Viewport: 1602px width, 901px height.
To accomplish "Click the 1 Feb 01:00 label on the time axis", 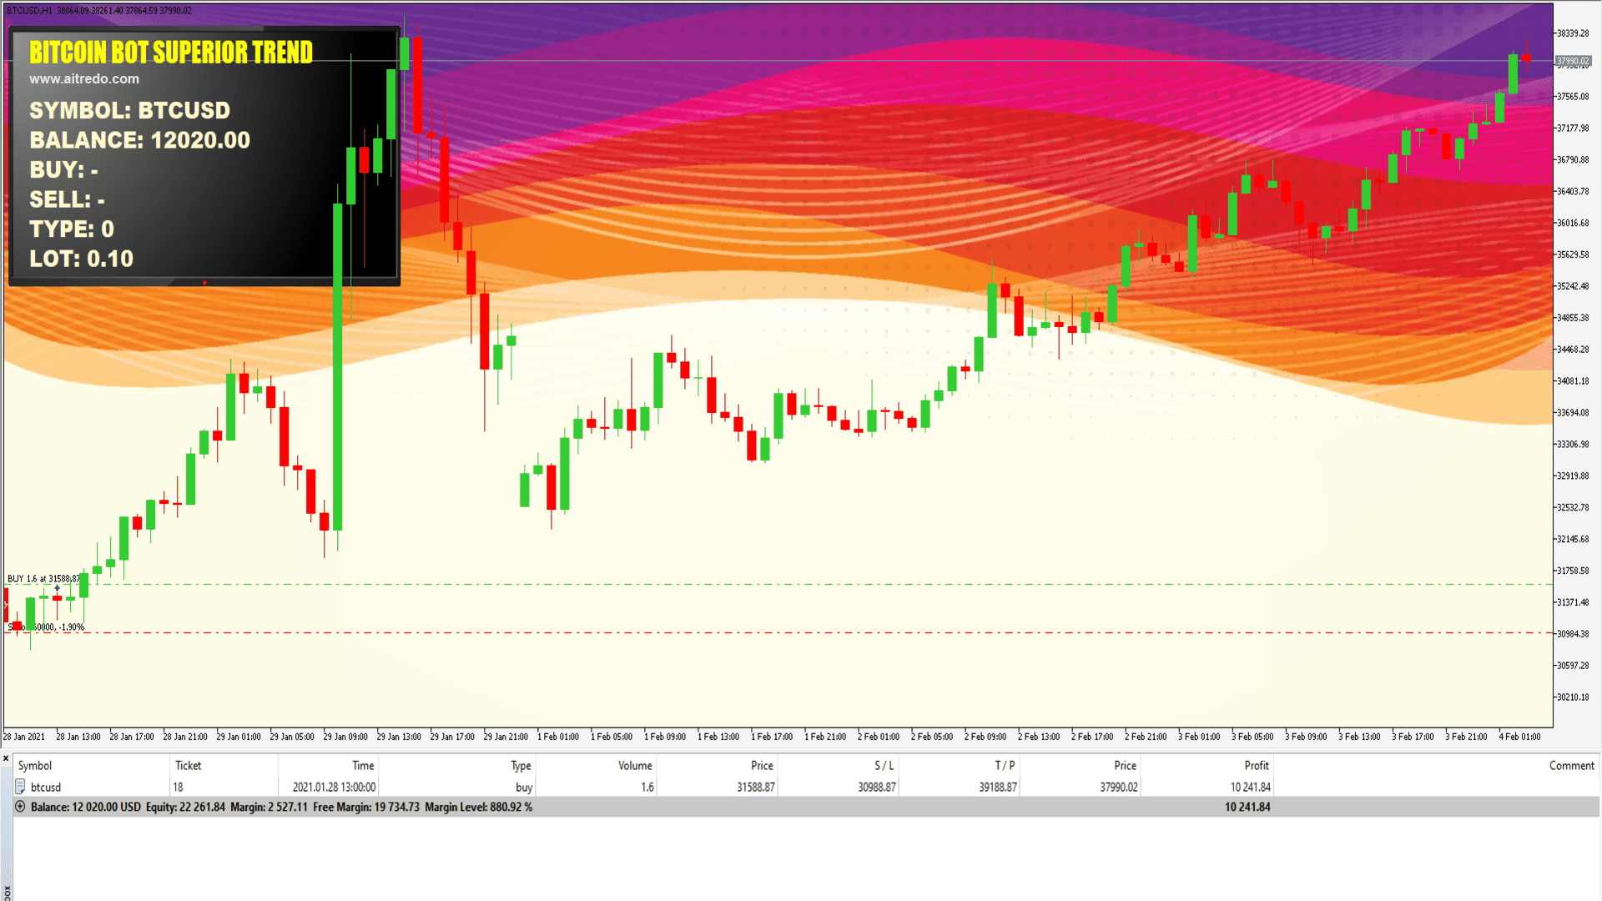I will 558,737.
